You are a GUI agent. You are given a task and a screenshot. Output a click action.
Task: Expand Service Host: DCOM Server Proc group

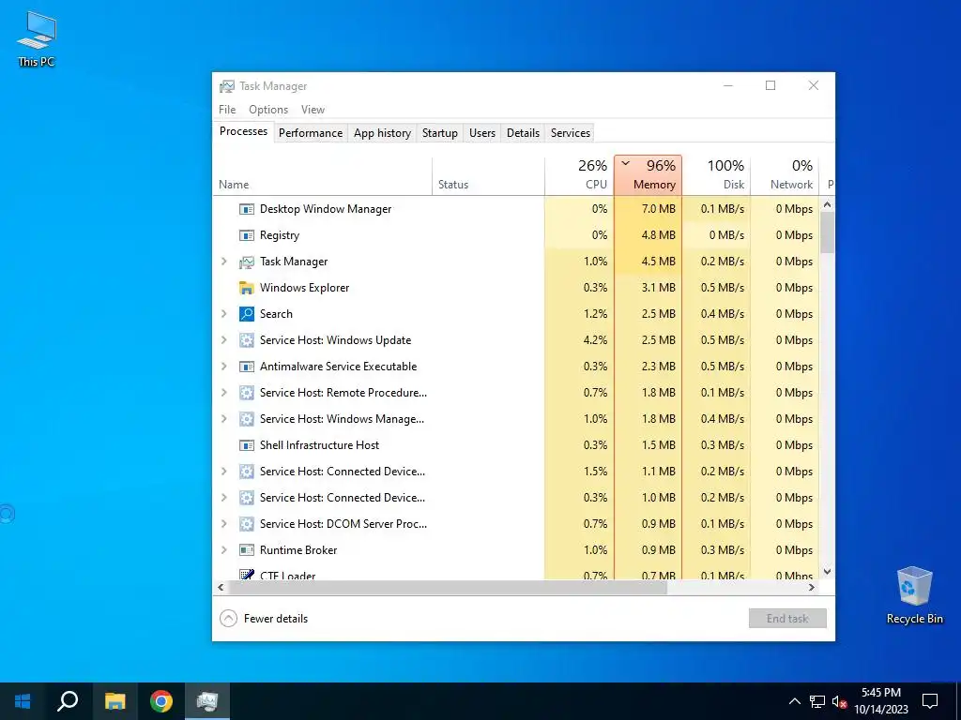pyautogui.click(x=224, y=524)
